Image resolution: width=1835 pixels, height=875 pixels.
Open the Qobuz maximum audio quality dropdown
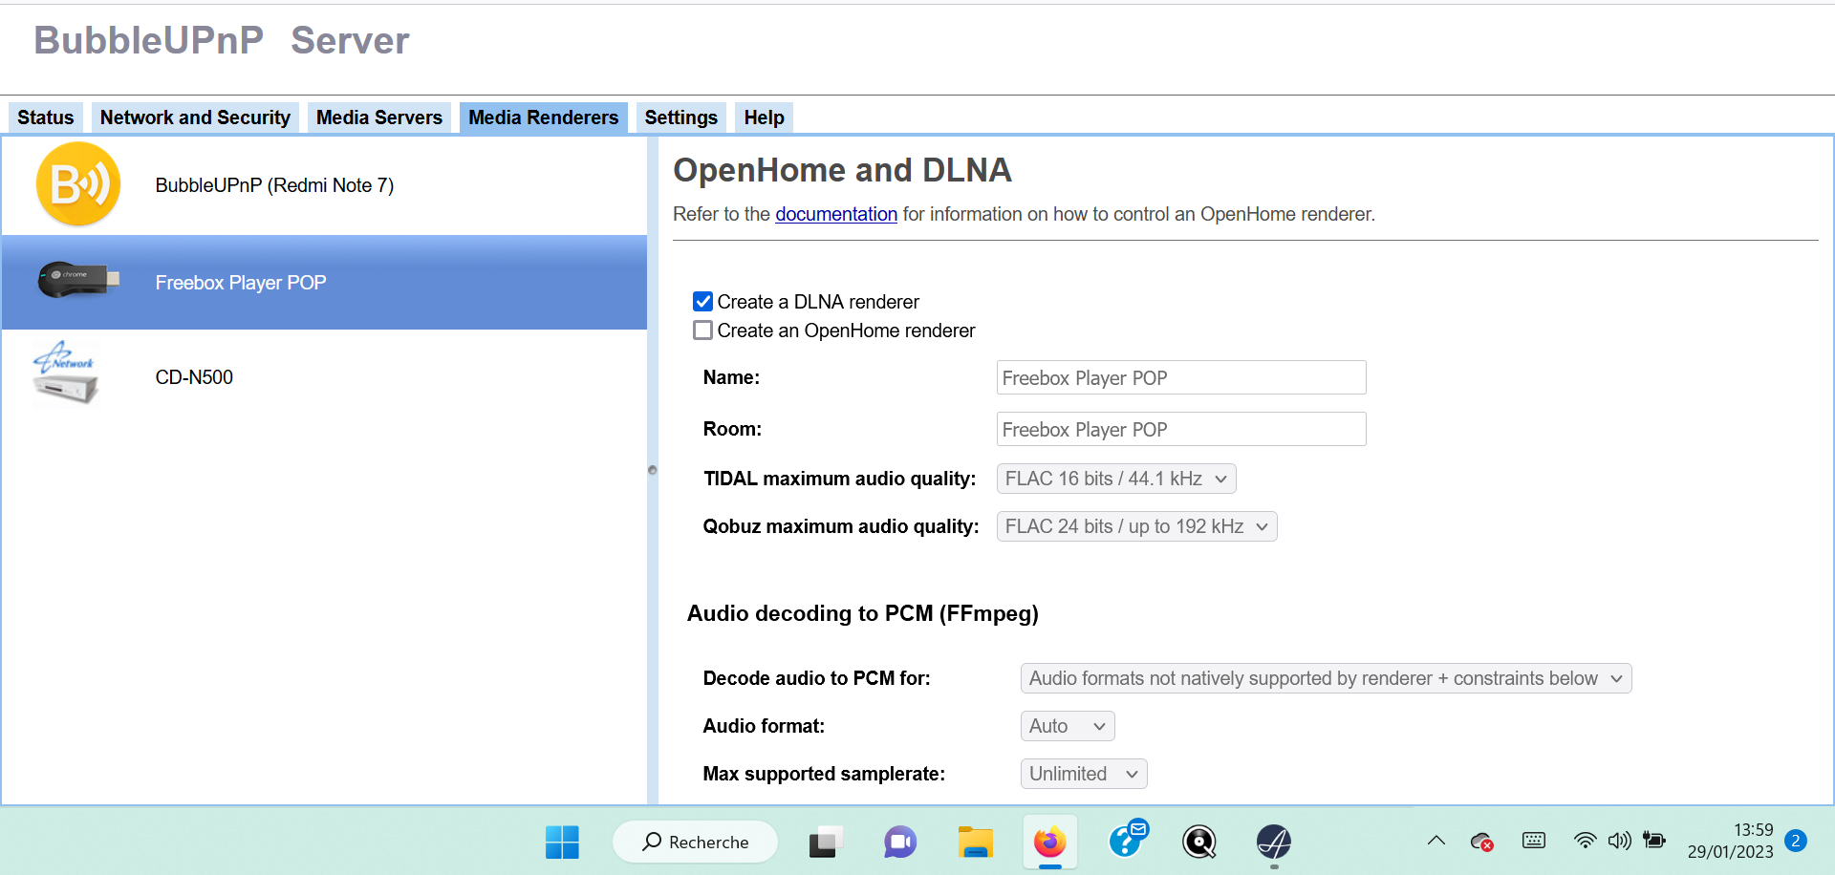[1137, 526]
